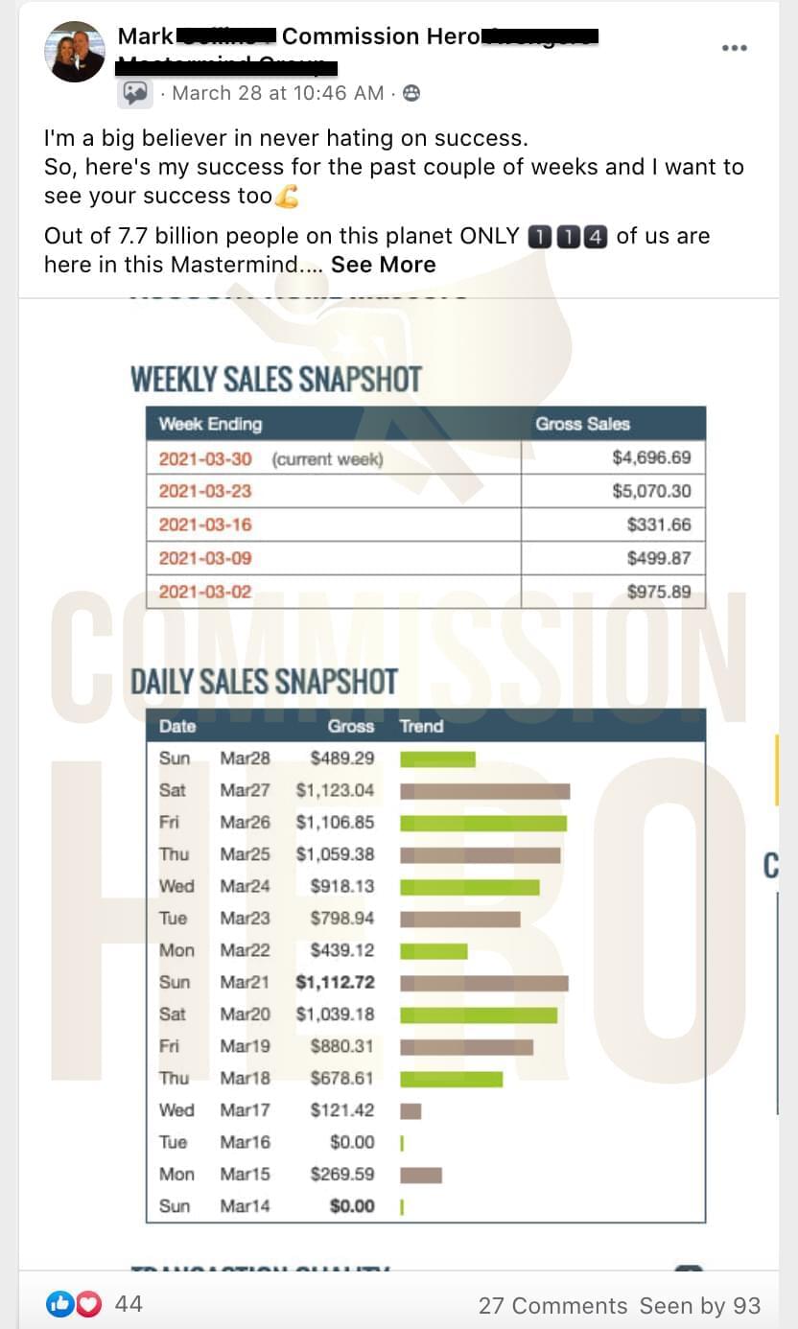Click the red Love reaction icon
Image resolution: width=798 pixels, height=1329 pixels.
87,1303
